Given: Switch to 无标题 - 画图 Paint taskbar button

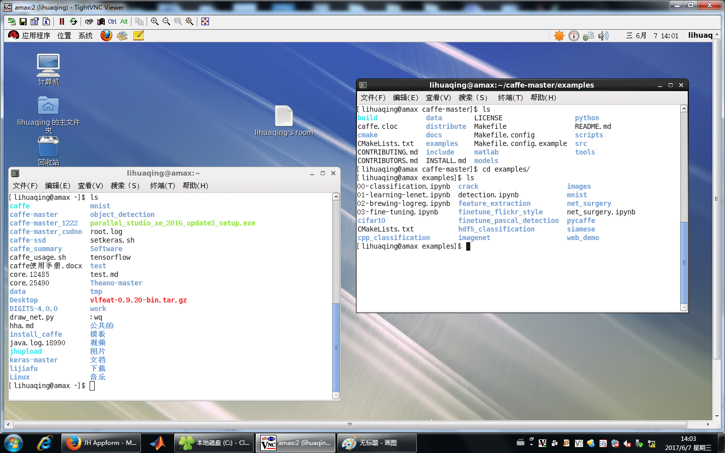Looking at the screenshot, I should [x=377, y=443].
